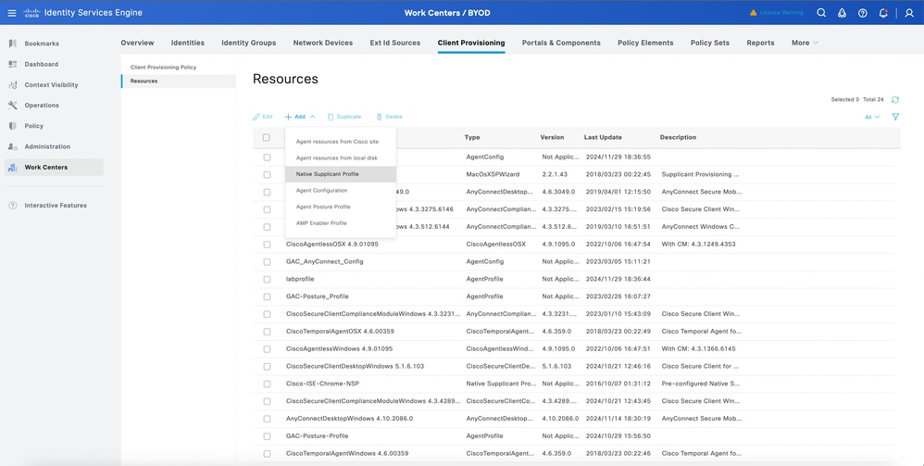
Task: Expand the More tabs dropdown
Action: [x=805, y=43]
